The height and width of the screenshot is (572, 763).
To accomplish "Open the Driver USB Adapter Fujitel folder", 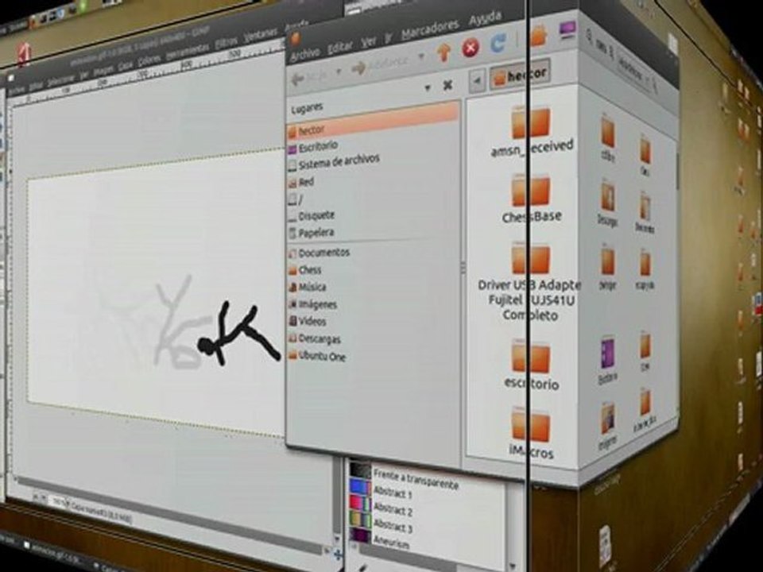I will [530, 283].
